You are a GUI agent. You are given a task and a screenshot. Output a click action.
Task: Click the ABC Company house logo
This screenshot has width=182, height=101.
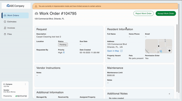8,6
